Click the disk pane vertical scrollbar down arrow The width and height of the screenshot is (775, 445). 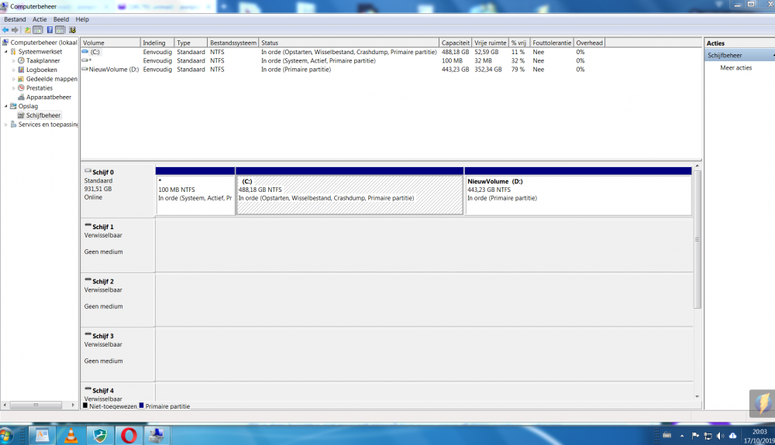[697, 396]
